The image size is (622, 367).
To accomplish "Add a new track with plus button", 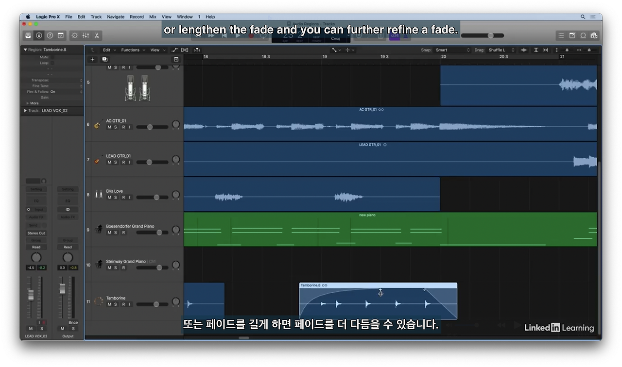I will pos(92,59).
